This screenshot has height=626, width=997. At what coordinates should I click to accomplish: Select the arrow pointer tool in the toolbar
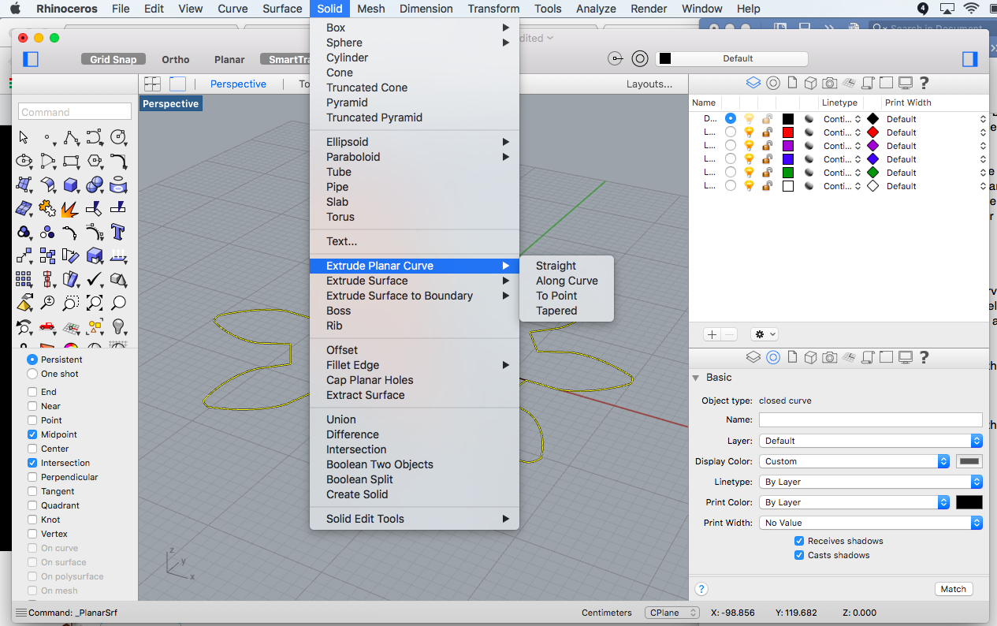(24, 137)
